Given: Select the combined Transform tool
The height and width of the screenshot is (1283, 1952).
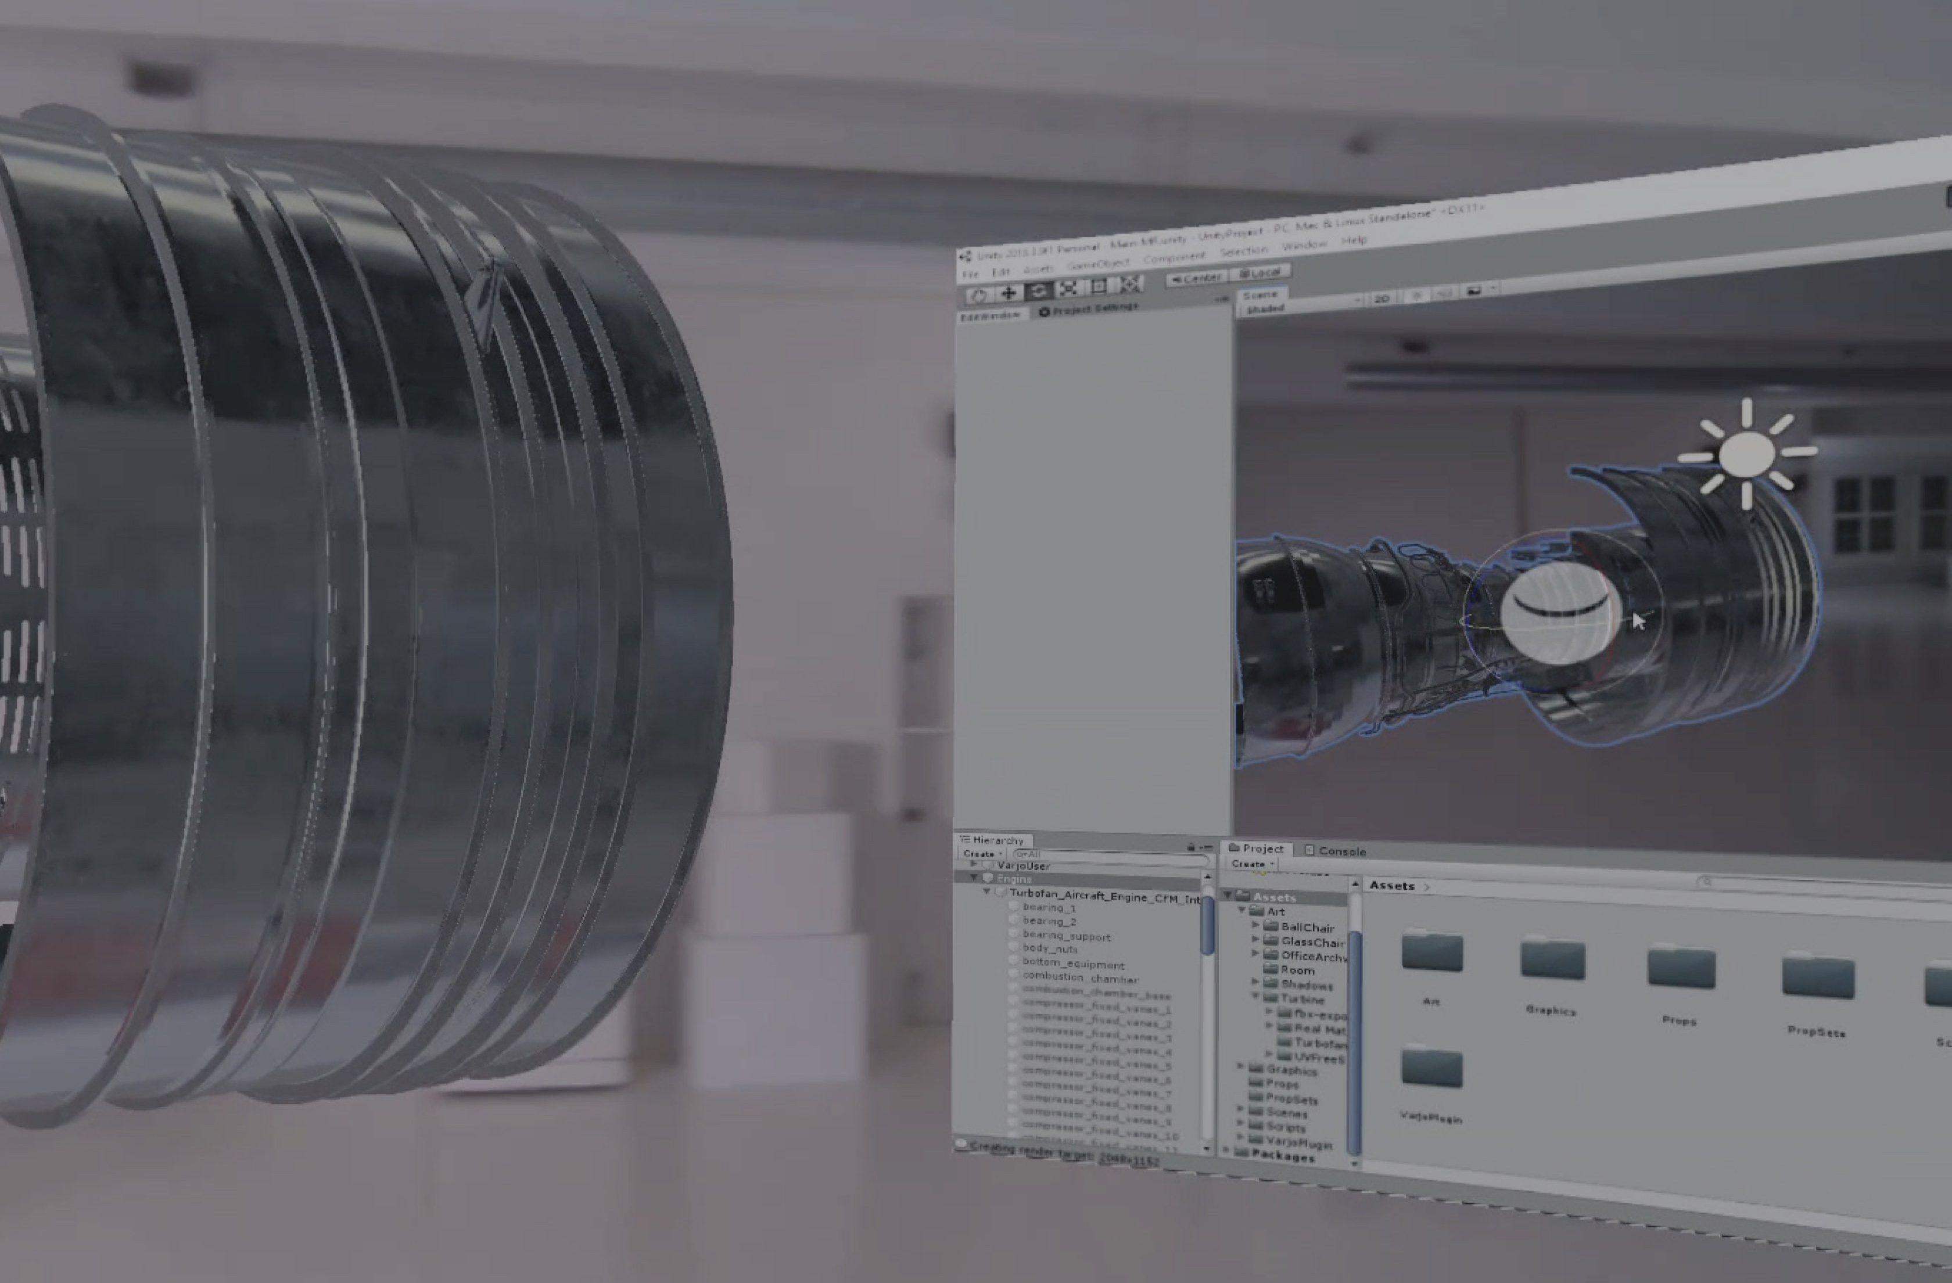Looking at the screenshot, I should click(1130, 283).
